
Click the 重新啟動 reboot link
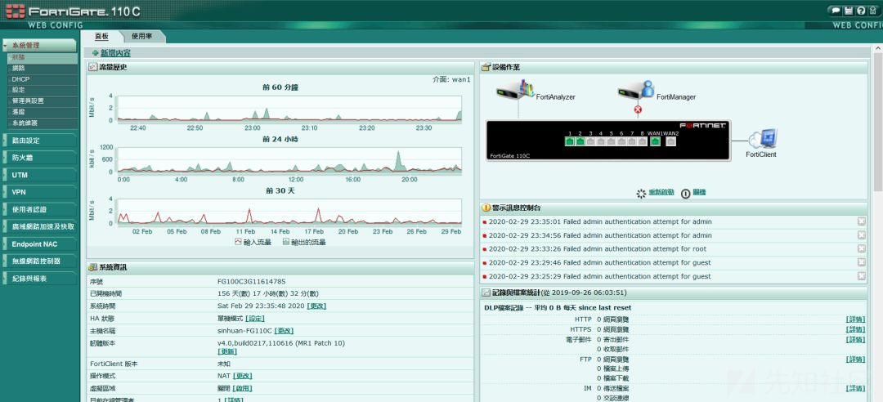661,192
